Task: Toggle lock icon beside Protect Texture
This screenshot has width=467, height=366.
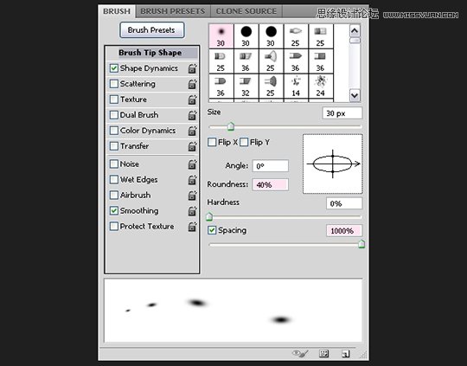Action: pyautogui.click(x=192, y=226)
